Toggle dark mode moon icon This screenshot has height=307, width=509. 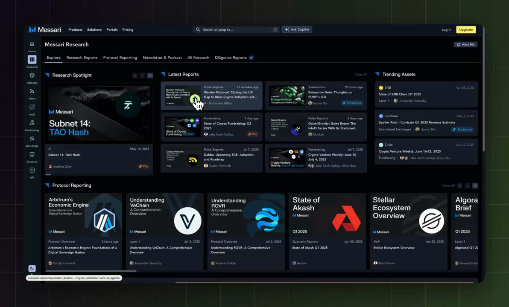click(x=32, y=269)
